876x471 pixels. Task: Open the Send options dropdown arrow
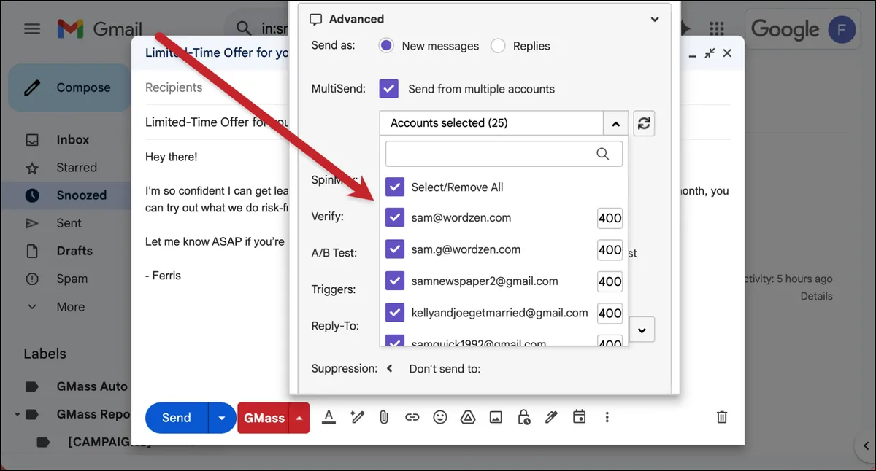[x=222, y=418]
